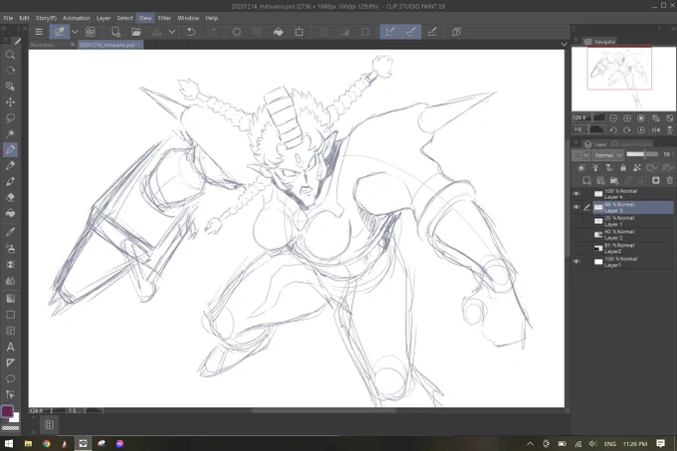This screenshot has width=677, height=451.
Task: Open the layer palette color dropdown
Action: tap(580, 155)
